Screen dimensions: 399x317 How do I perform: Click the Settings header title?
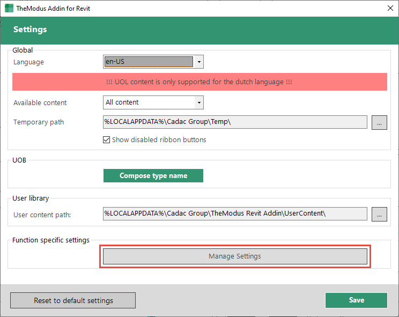click(x=30, y=30)
